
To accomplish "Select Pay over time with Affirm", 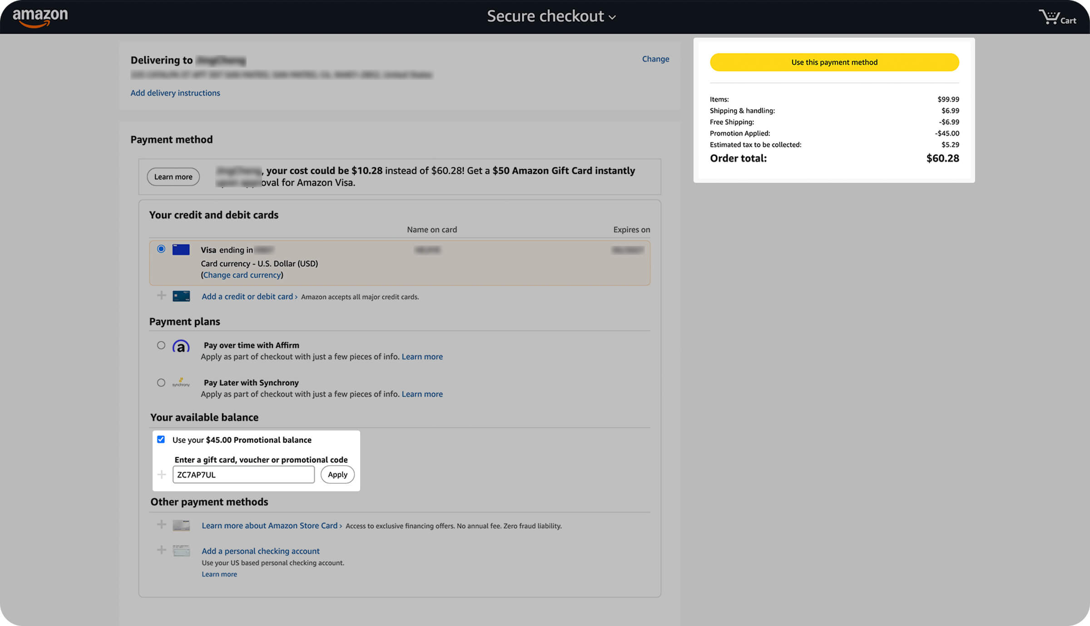I will point(161,345).
